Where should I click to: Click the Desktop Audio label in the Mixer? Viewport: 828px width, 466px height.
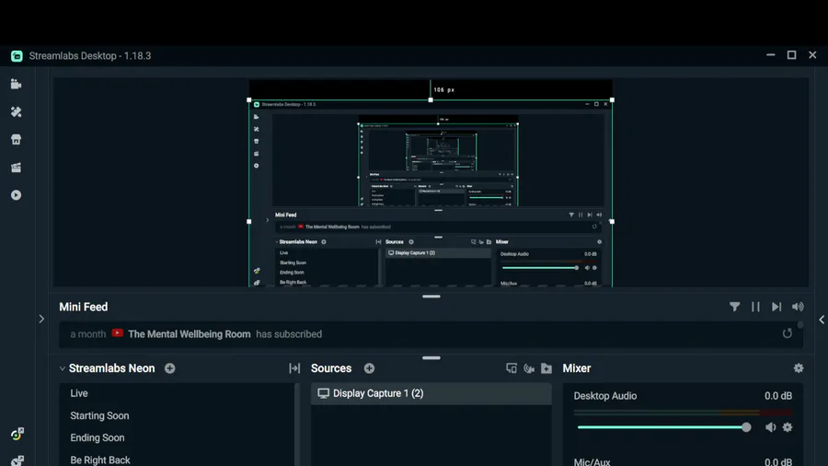click(x=605, y=396)
